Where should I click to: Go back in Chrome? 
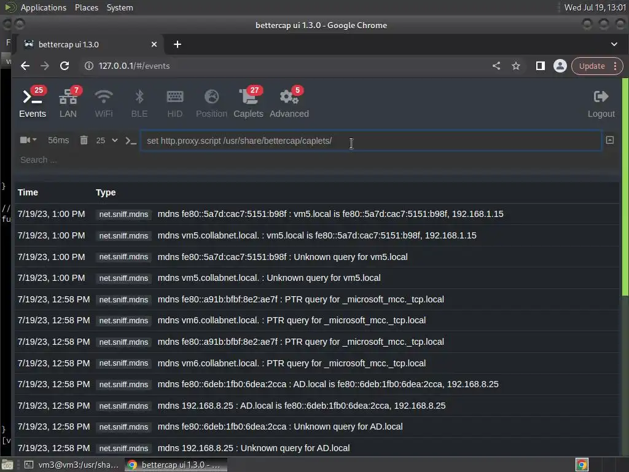point(25,66)
